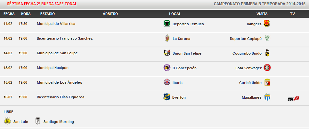Click the Deportes Copiapó green crest

click(267, 38)
